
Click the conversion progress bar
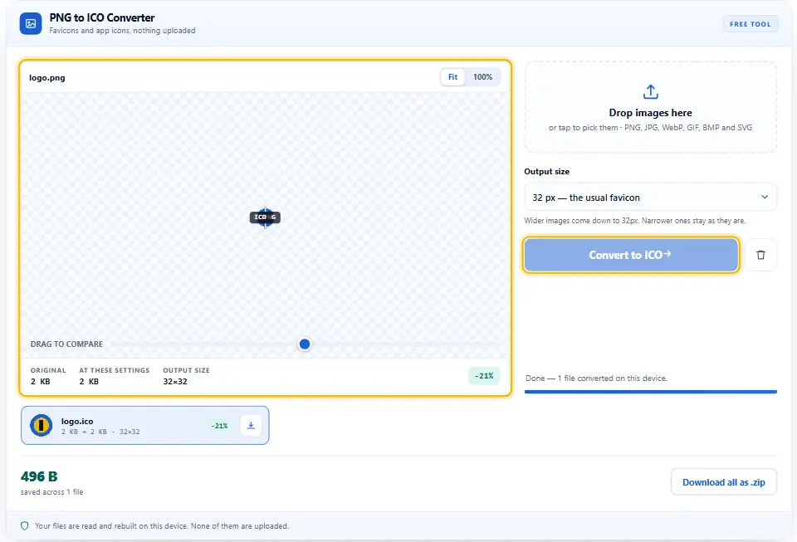tap(650, 392)
